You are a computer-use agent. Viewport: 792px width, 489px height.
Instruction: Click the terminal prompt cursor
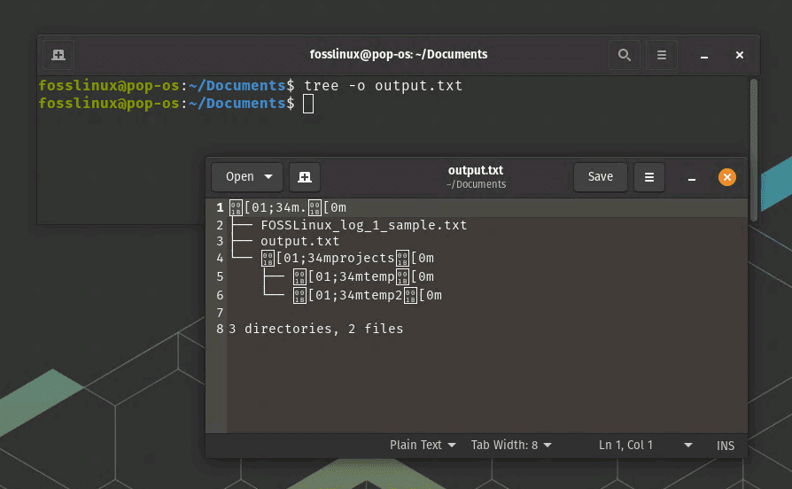coord(308,104)
